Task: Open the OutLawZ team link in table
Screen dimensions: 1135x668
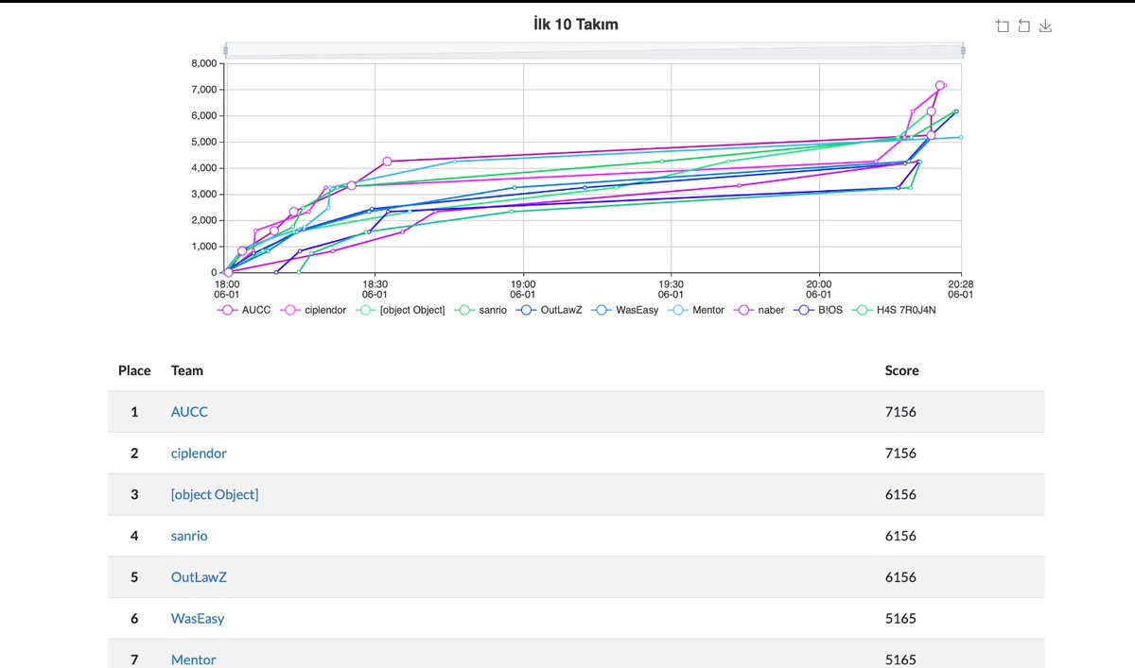Action: pyautogui.click(x=198, y=577)
